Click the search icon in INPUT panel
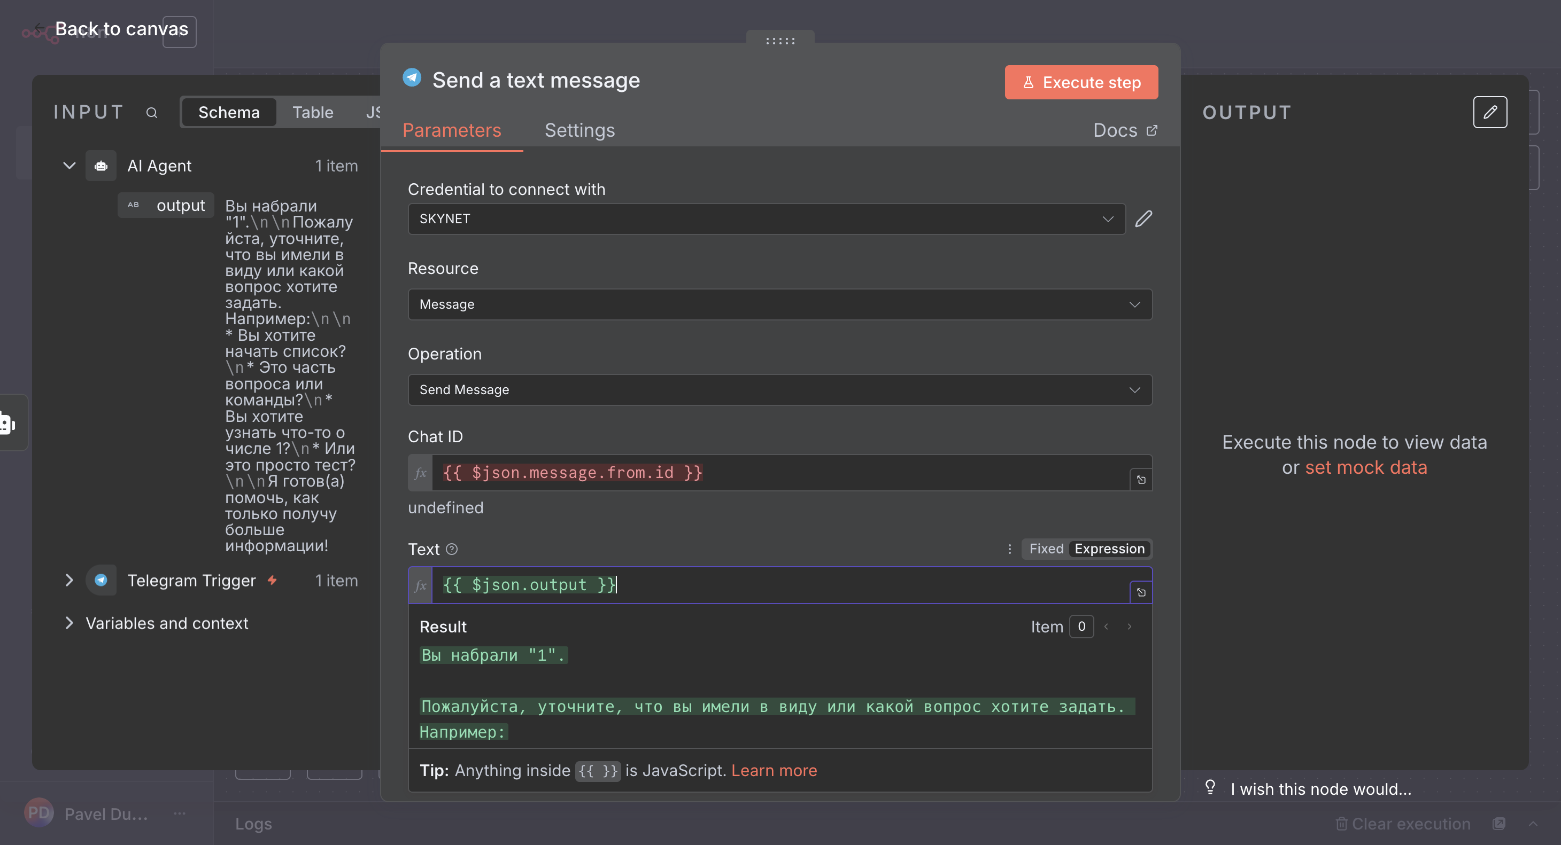1561x845 pixels. 151,113
